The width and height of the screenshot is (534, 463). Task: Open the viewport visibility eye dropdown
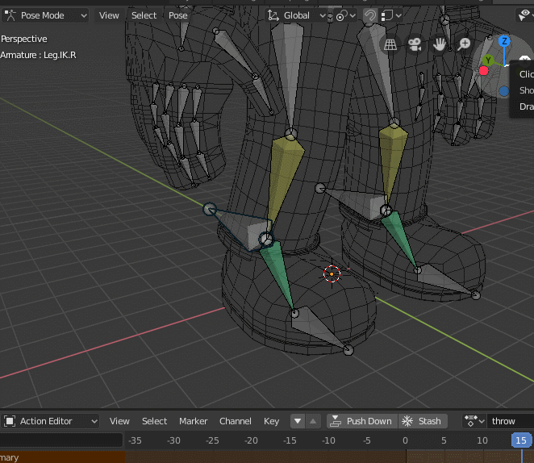(x=525, y=15)
